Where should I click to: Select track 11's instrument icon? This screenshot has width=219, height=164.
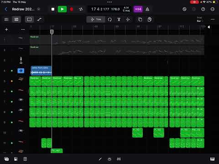[21, 142]
